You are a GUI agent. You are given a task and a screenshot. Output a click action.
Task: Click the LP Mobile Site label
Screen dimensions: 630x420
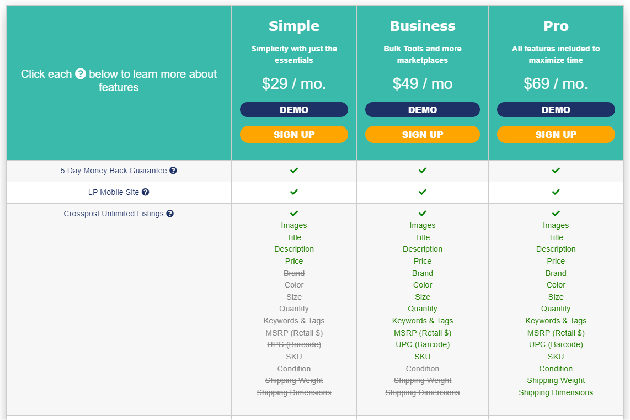click(x=114, y=192)
